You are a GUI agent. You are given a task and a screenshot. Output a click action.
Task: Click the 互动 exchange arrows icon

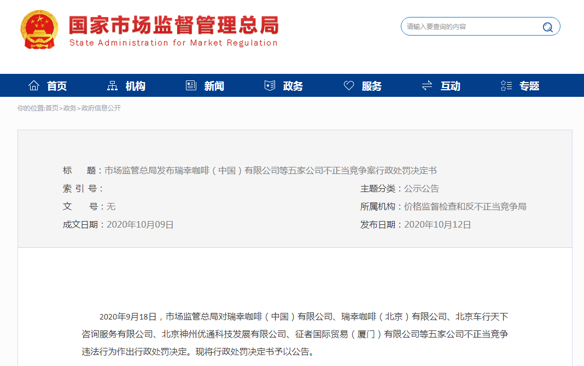(427, 86)
